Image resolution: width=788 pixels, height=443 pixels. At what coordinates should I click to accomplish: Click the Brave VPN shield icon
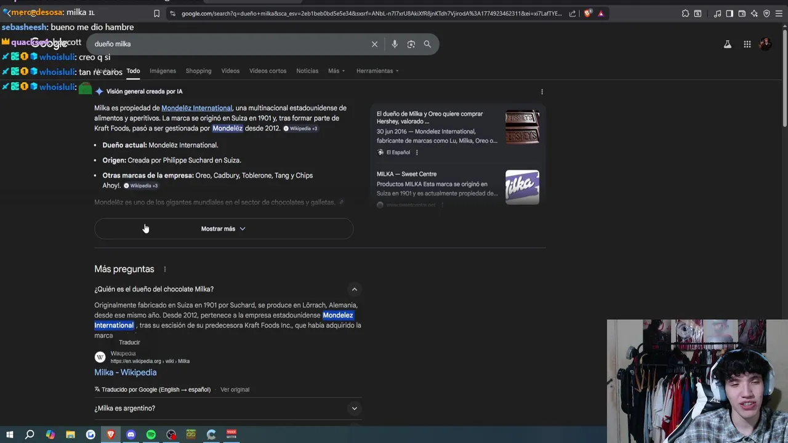tap(766, 14)
